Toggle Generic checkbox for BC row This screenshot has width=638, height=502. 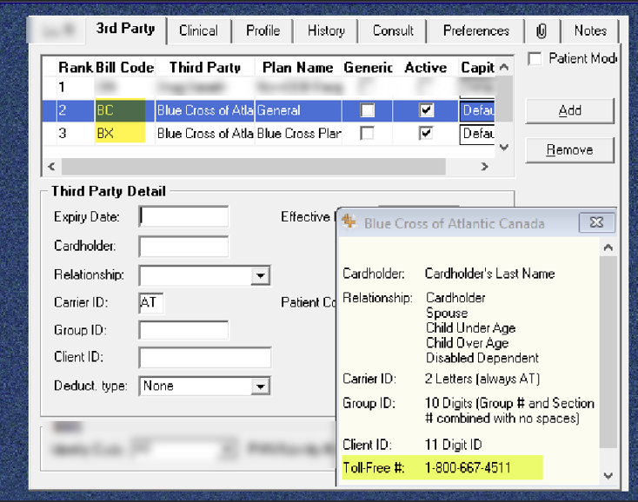(368, 110)
